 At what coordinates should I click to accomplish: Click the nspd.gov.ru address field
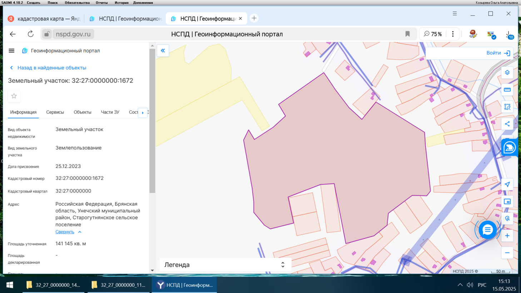coord(73,34)
